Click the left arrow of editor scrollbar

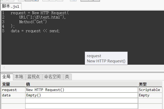tap(4, 68)
